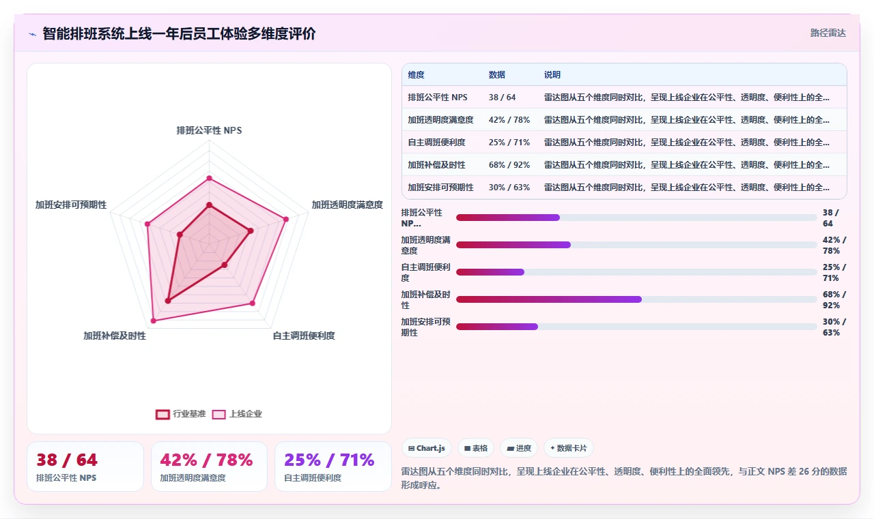Click the 自主调班便利度 radar axis label
This screenshot has width=874, height=519.
tap(304, 336)
